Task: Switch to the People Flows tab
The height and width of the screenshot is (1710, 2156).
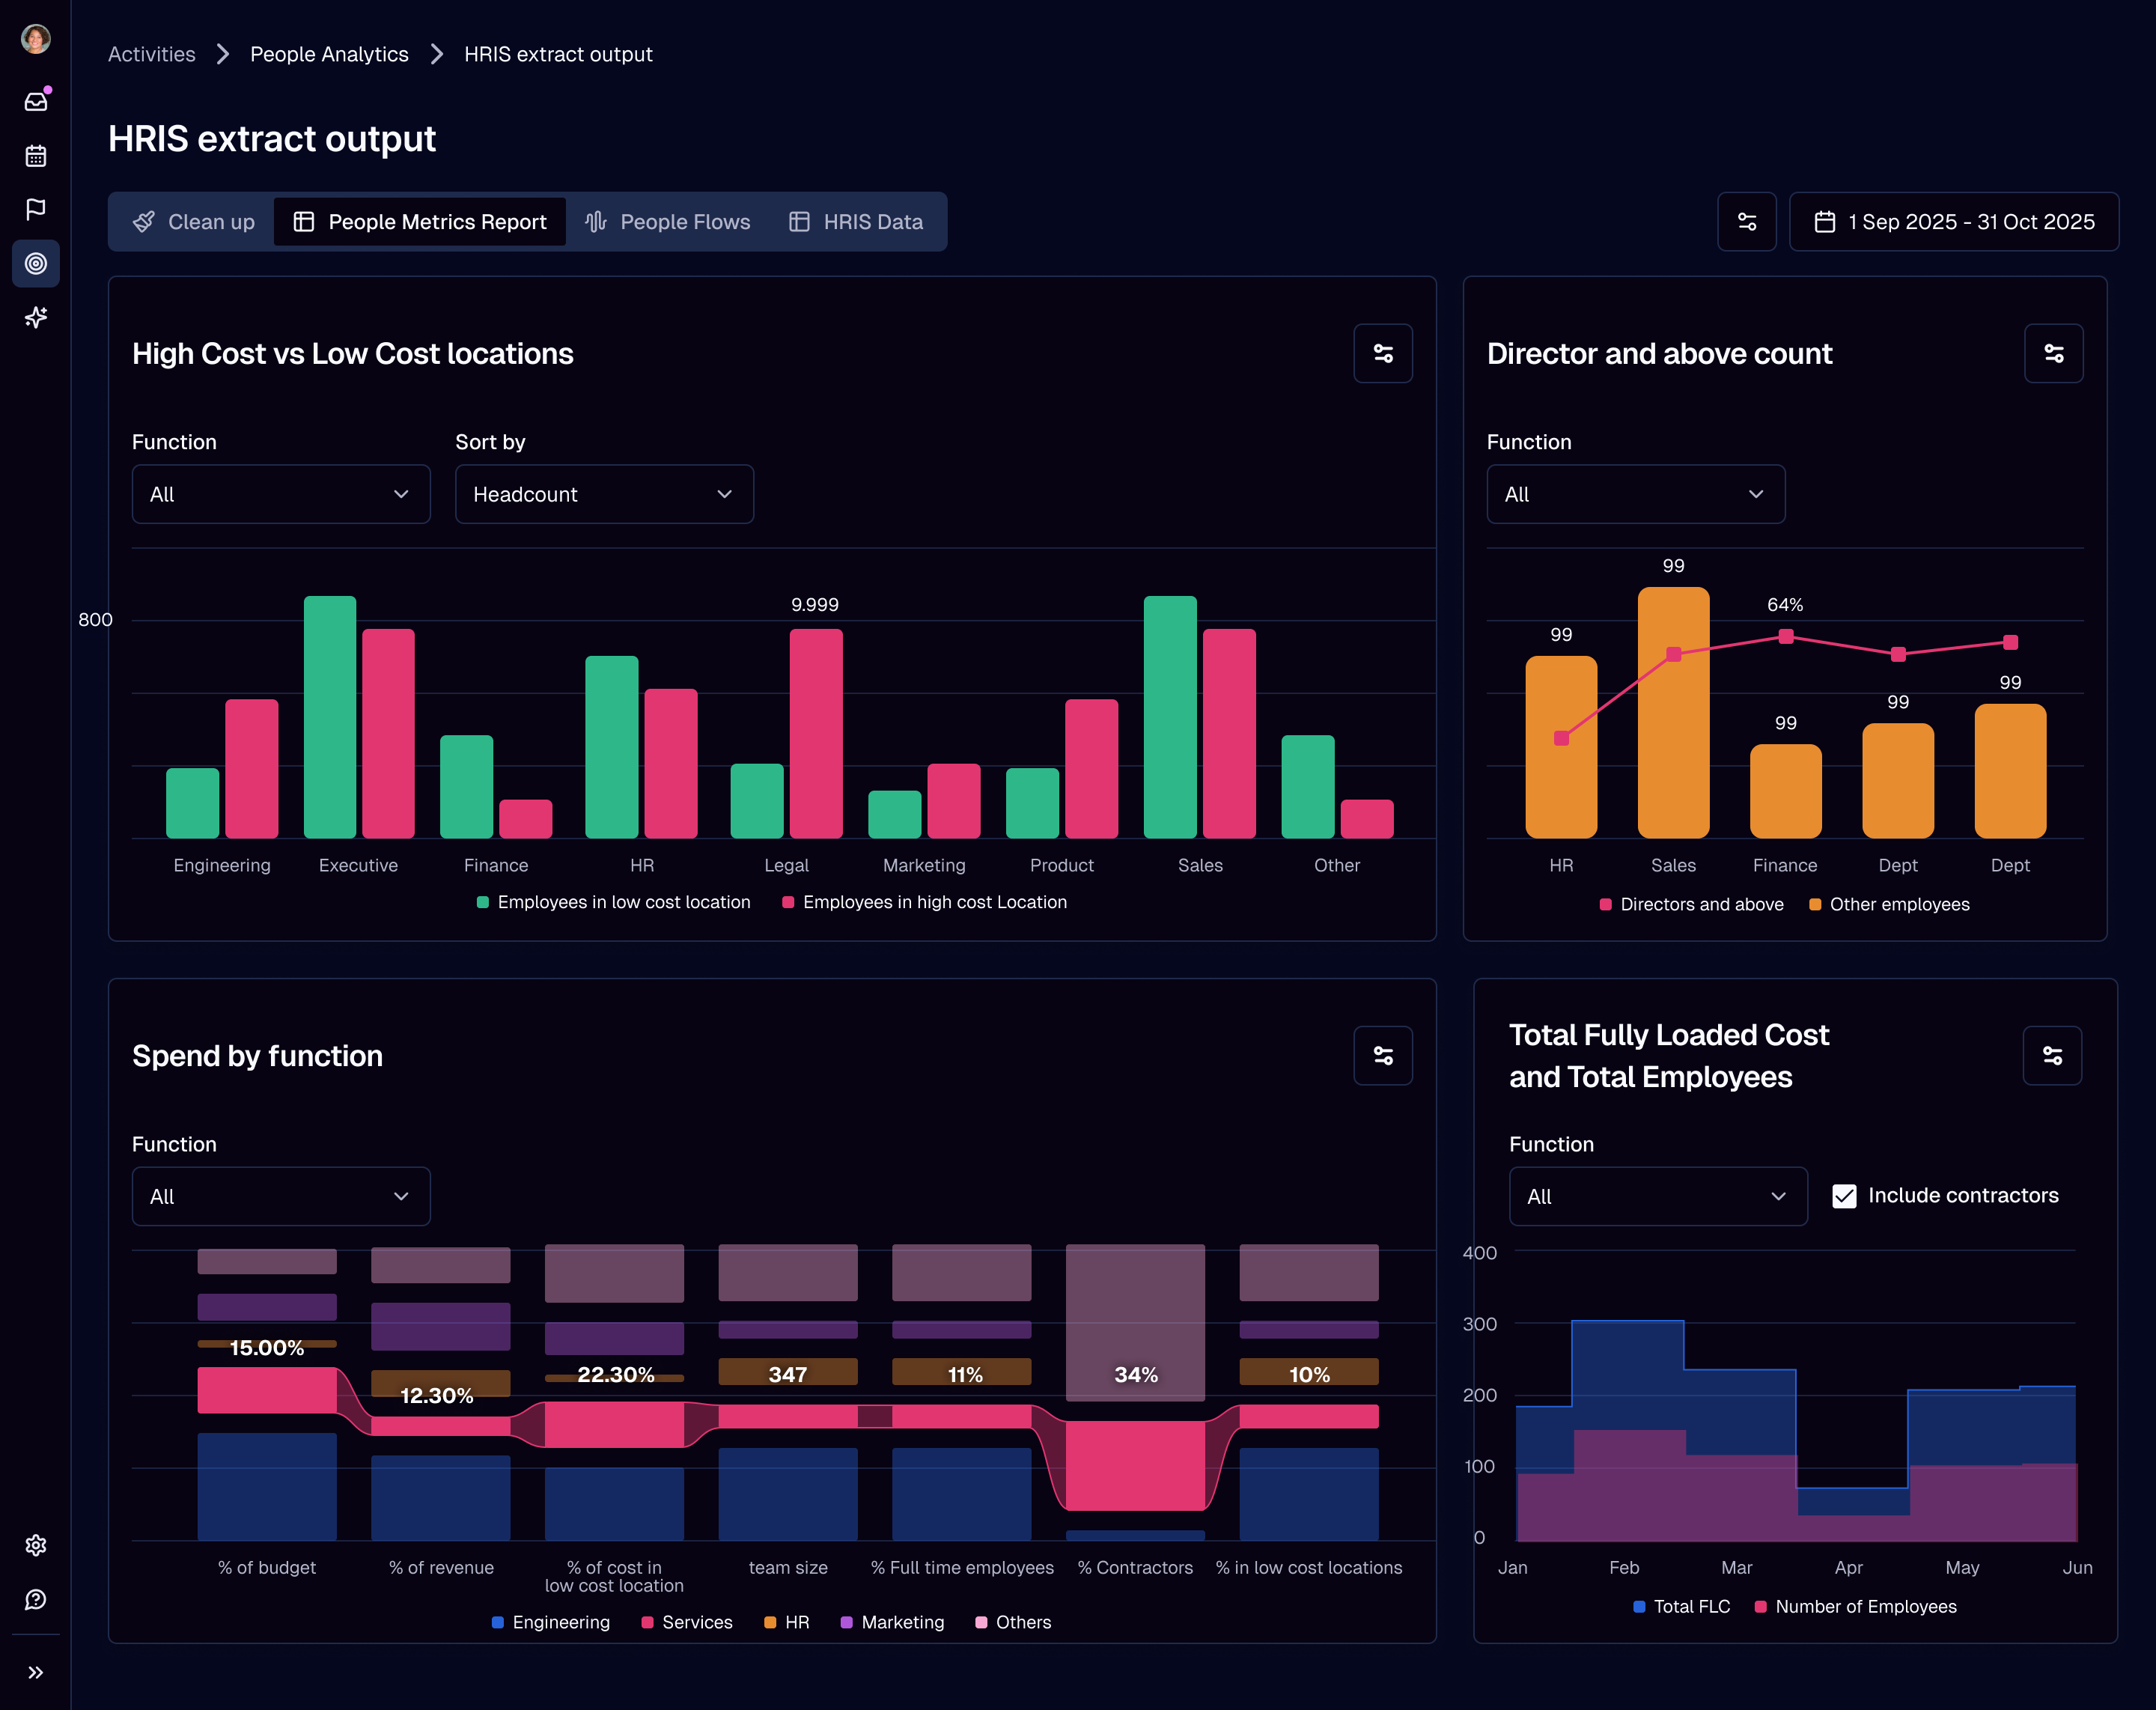Action: (x=668, y=222)
